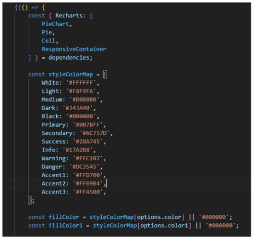Click the Secondary color hex '#6C757D'
Image resolution: width=253 pixels, height=239 pixels.
[95, 133]
